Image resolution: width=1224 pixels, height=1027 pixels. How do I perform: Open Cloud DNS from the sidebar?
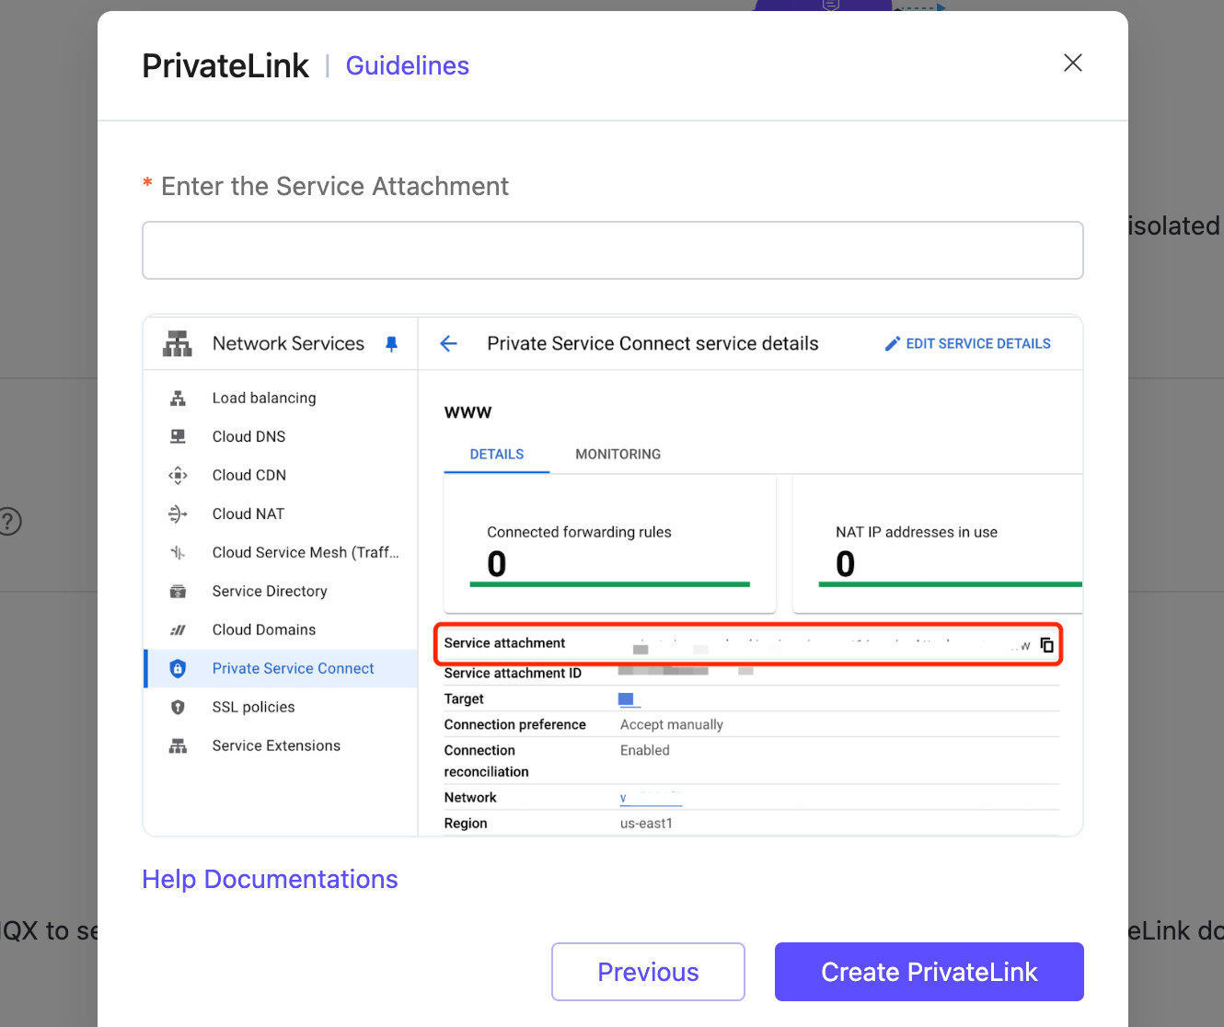tap(248, 436)
